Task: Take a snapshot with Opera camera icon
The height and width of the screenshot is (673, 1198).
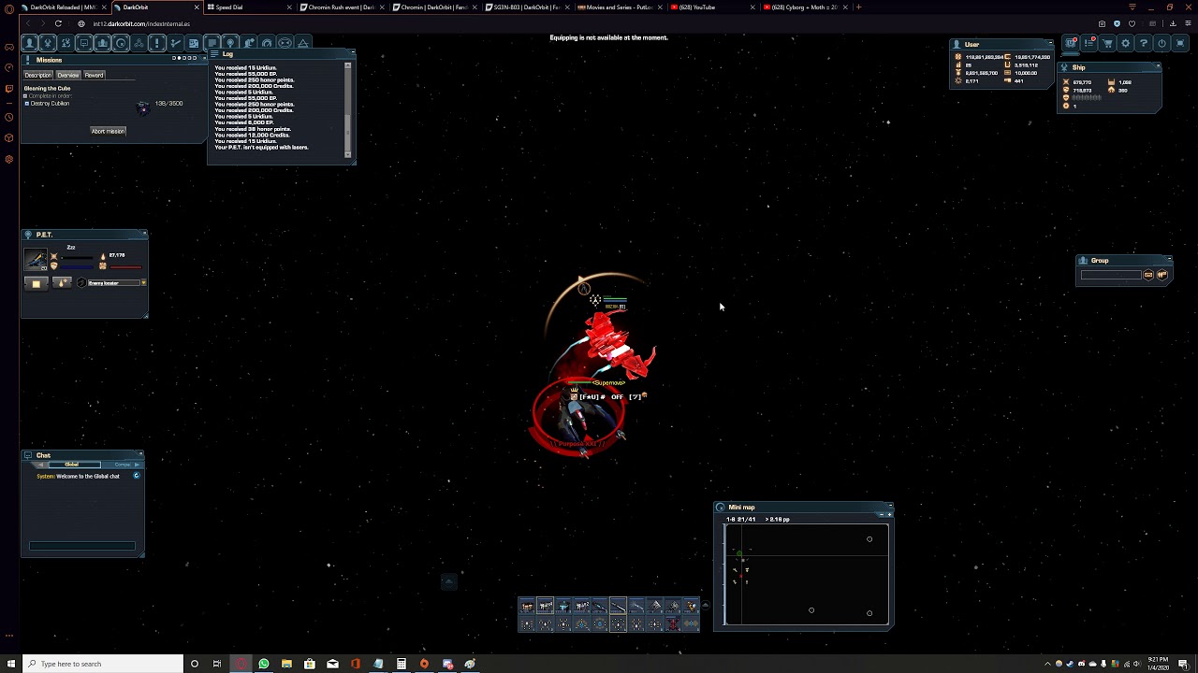Action: [x=1102, y=23]
